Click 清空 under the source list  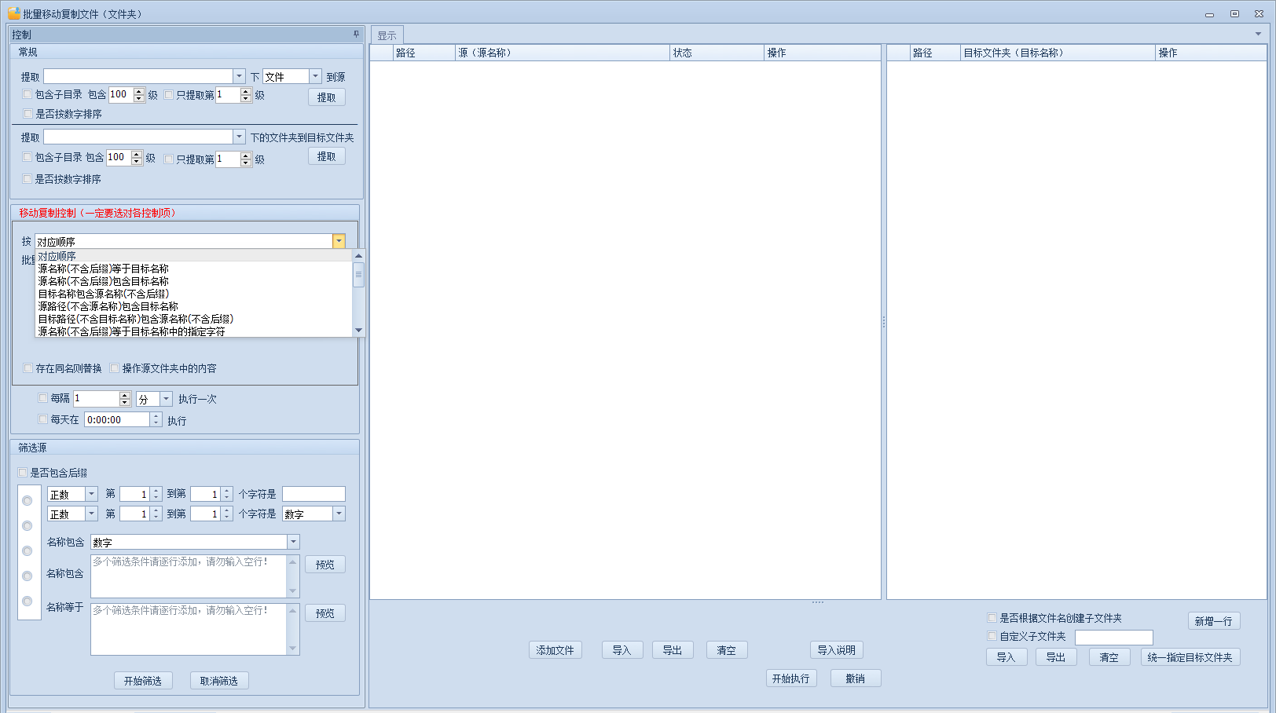pos(727,650)
